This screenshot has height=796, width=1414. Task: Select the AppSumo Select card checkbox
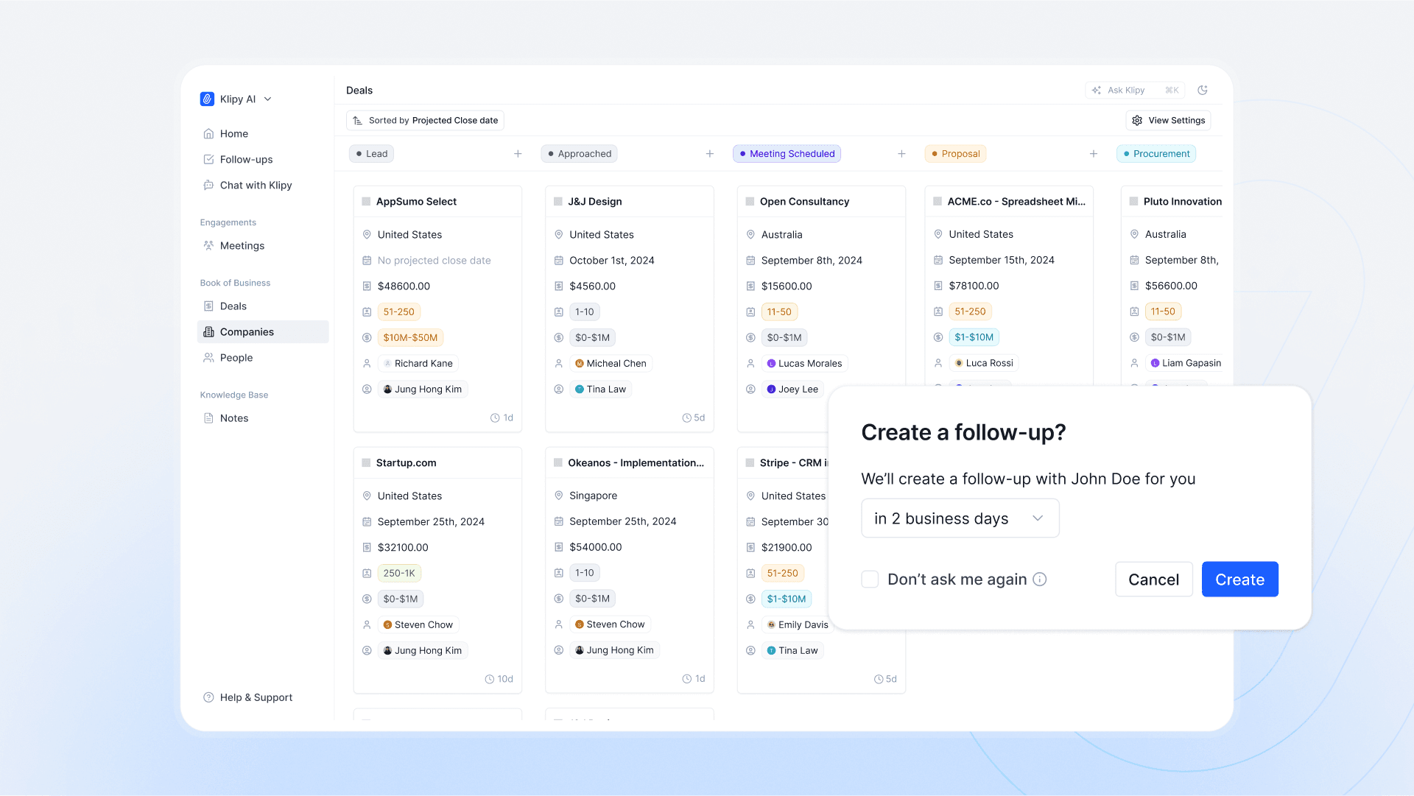pyautogui.click(x=366, y=202)
